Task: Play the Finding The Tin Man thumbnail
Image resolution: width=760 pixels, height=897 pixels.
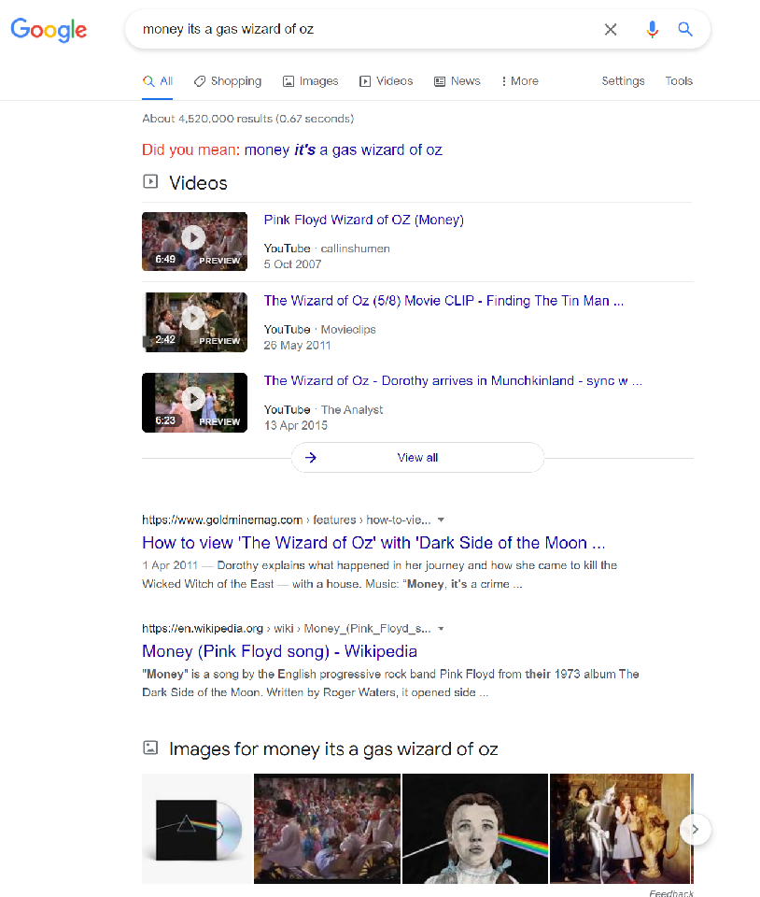Action: coord(194,322)
